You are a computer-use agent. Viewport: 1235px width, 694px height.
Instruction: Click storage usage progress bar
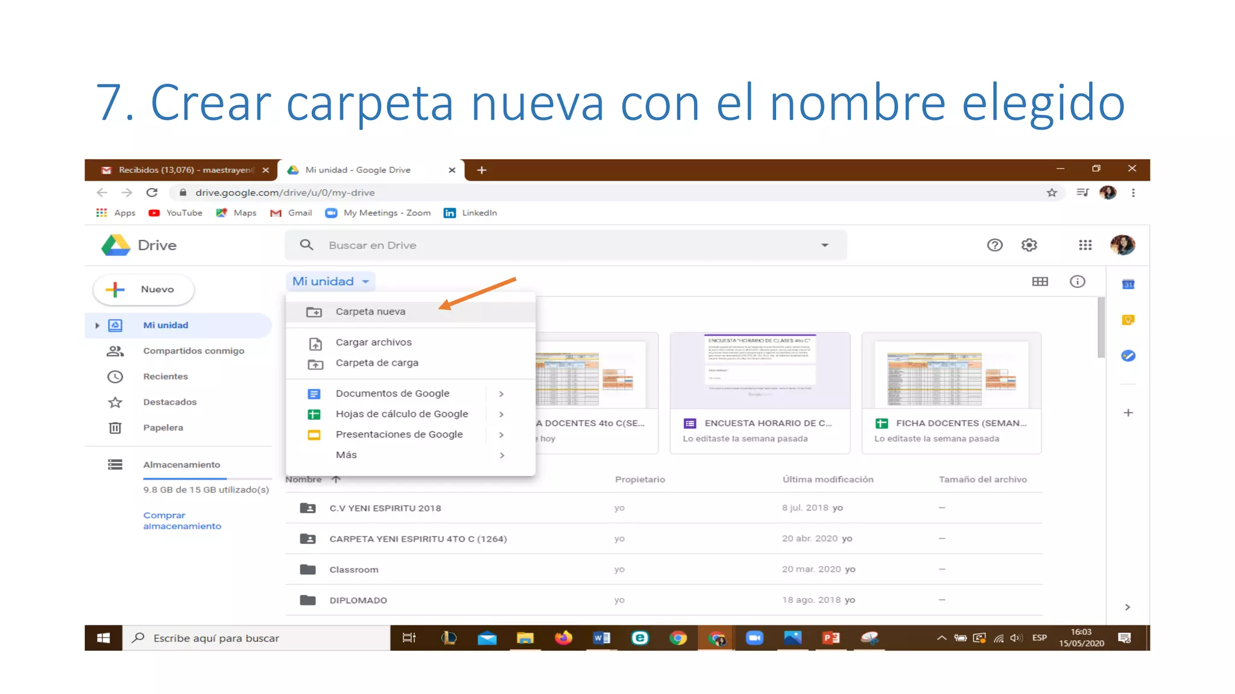tap(207, 478)
